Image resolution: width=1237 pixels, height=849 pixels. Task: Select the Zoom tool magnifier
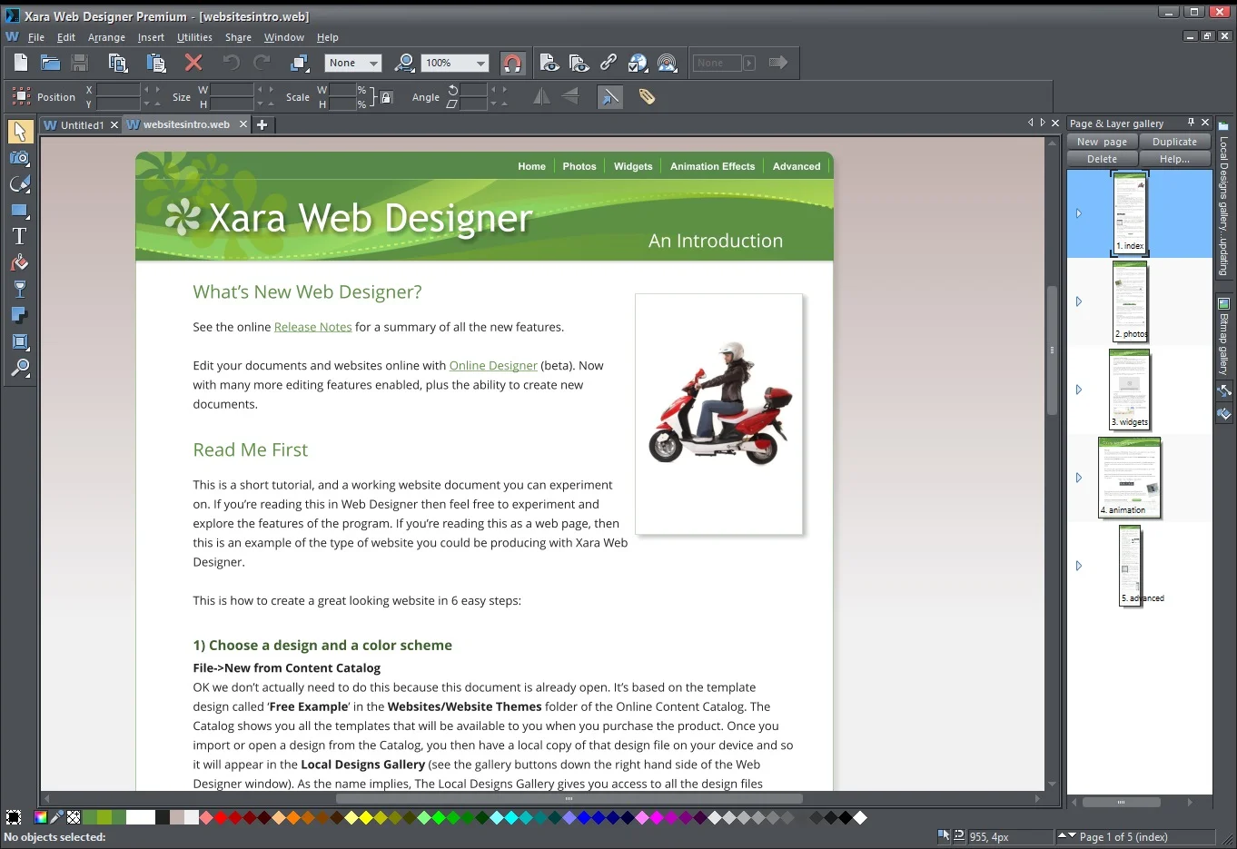coord(19,368)
